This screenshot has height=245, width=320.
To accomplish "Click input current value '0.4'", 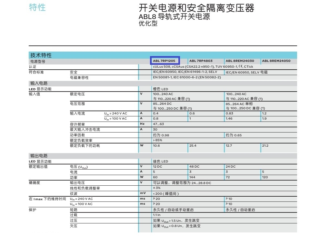I will click(156, 113).
